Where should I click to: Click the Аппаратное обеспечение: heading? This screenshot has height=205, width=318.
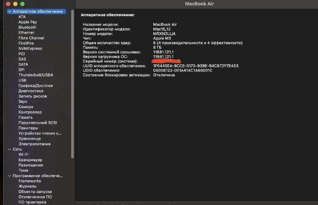[x=107, y=15]
